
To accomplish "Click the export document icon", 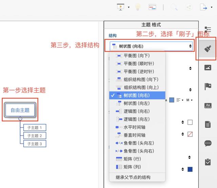I will tap(203, 7).
